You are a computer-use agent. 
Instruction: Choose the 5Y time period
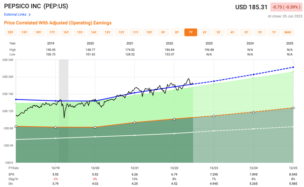pos(218,32)
